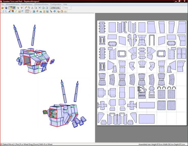188x146 pixels.
Task: Click the gray solid cube icon
Action: tap(18, 8)
